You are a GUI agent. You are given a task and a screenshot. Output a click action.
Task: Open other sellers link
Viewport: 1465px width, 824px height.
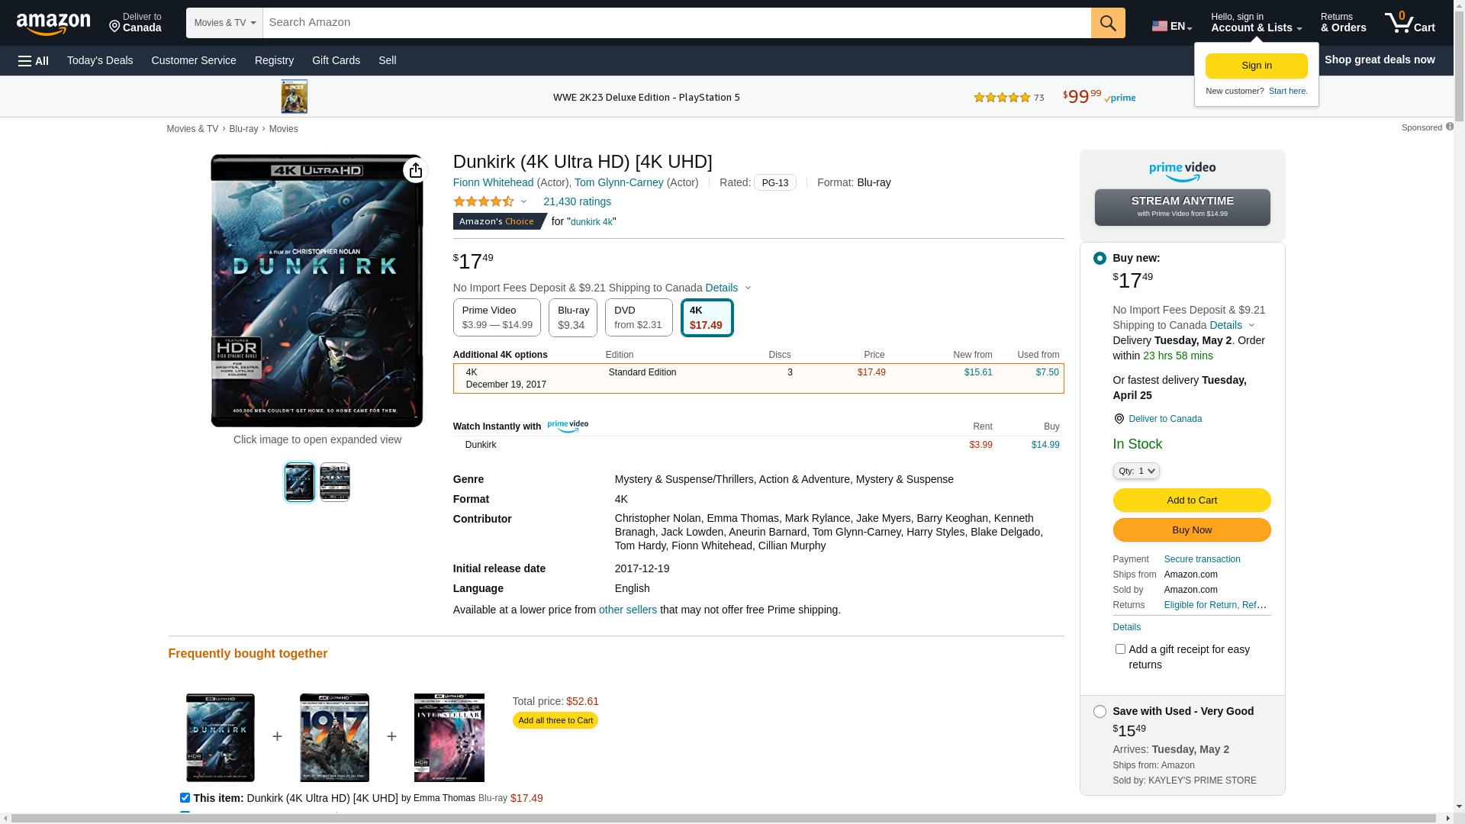click(627, 610)
